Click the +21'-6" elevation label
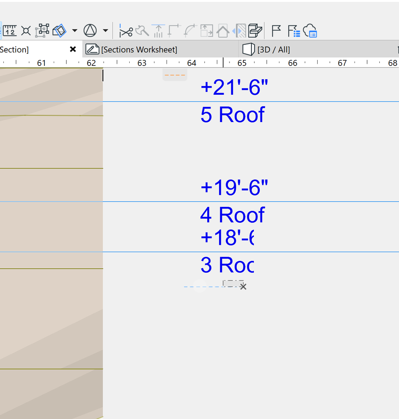 click(x=234, y=87)
